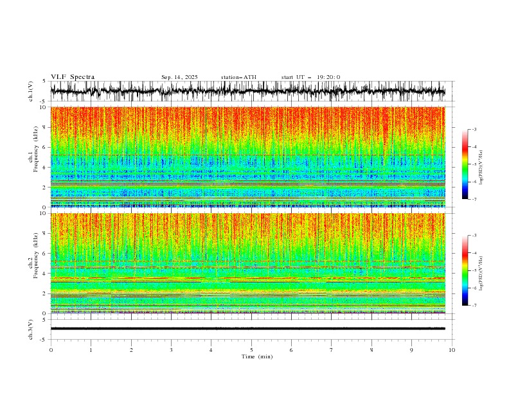The height and width of the screenshot is (393, 509).
Task: Click the lower log(PSD)(V²/Hz) colorbar label
Action: pos(481,273)
